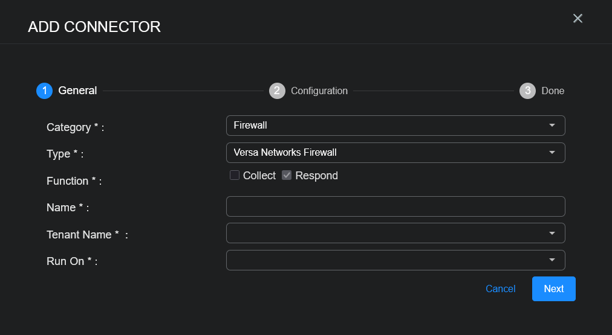Click the Cancel link
The width and height of the screenshot is (612, 335).
[x=500, y=289]
